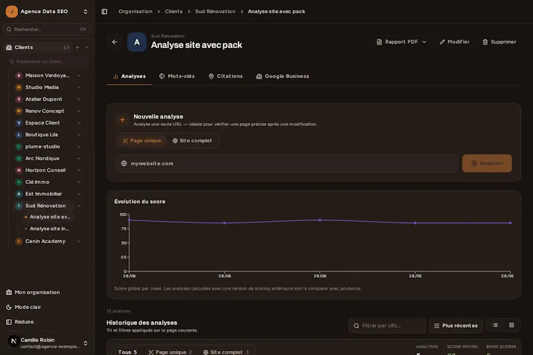The image size is (533, 355).
Task: Click the first data point on score chart
Action: 129,220
